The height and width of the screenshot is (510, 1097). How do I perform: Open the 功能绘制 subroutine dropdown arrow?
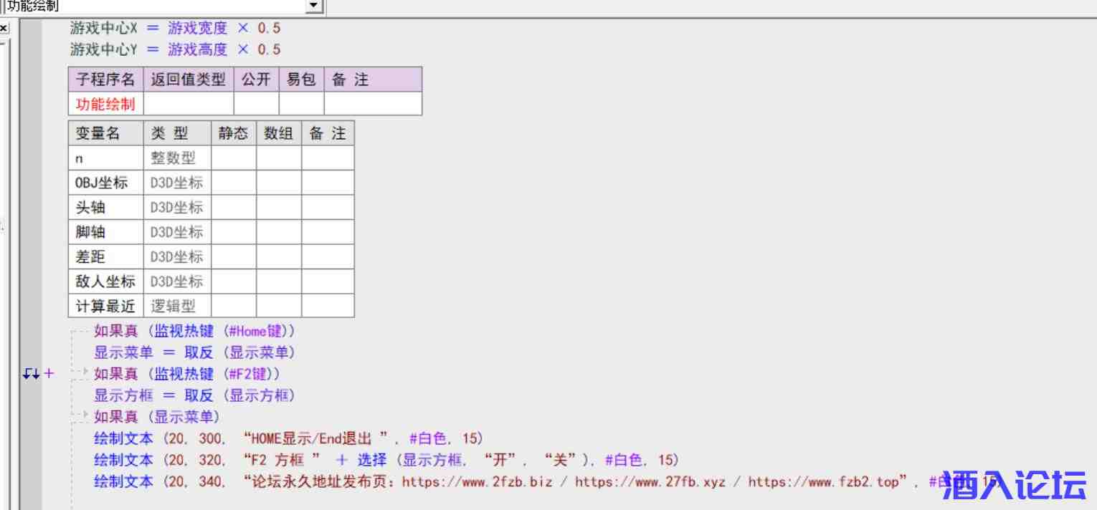314,6
